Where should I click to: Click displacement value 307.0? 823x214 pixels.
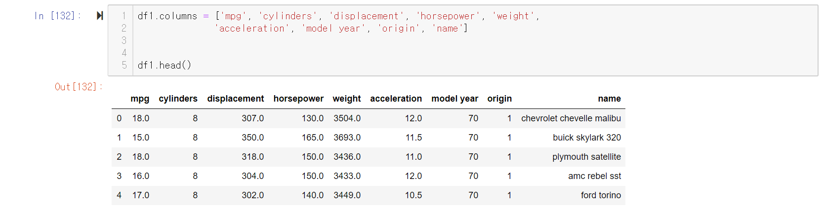pyautogui.click(x=252, y=118)
